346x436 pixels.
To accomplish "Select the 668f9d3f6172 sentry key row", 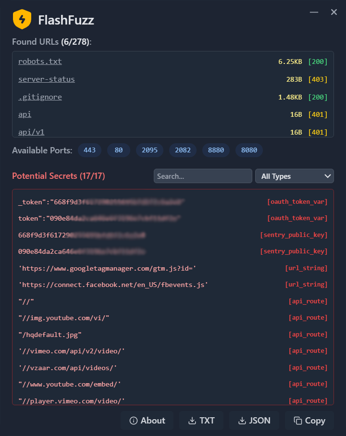I will pos(173,235).
